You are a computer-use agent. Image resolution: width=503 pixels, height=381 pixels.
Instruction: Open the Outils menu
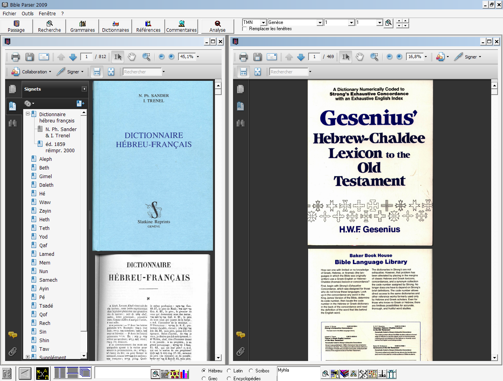click(x=28, y=13)
